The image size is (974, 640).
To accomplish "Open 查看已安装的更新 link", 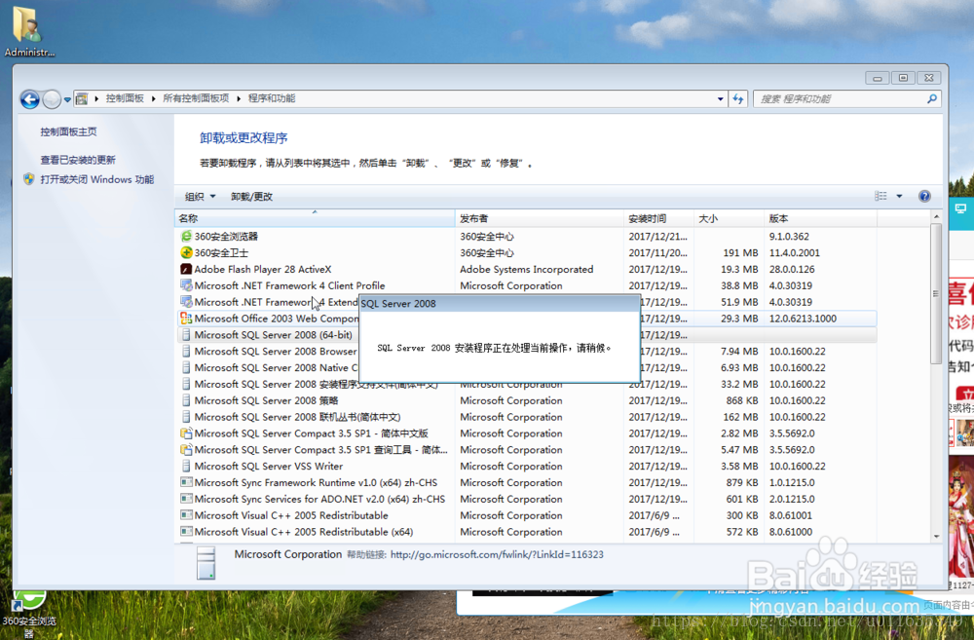I will tap(78, 160).
